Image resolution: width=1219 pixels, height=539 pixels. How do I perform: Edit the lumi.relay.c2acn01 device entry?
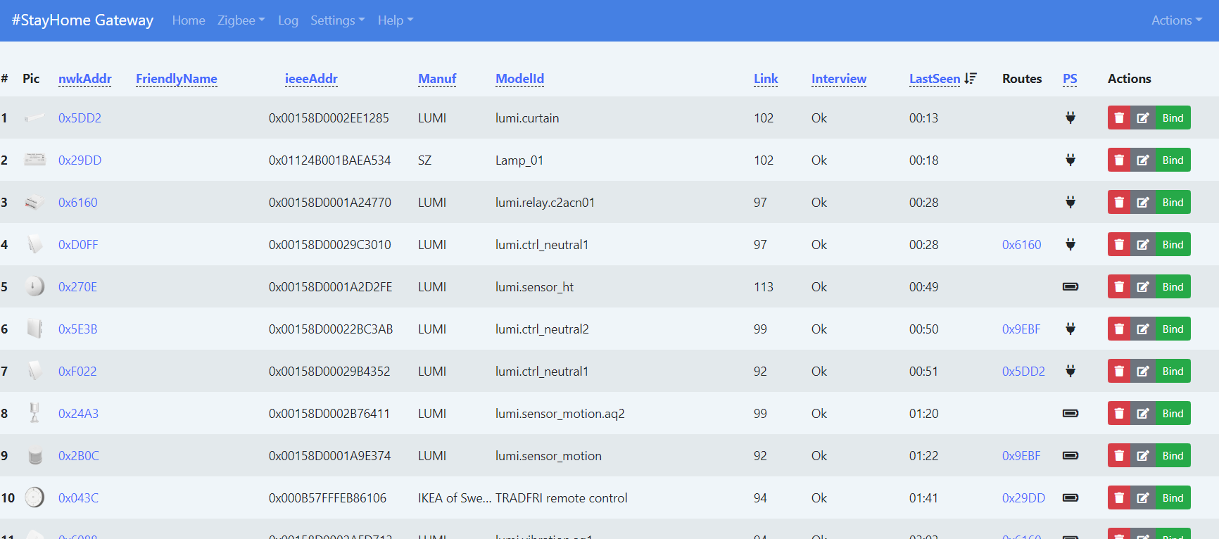coord(1143,202)
